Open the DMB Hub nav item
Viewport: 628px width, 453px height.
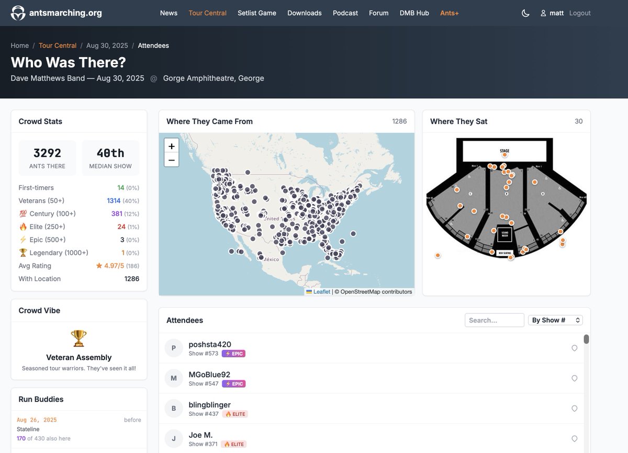[414, 13]
